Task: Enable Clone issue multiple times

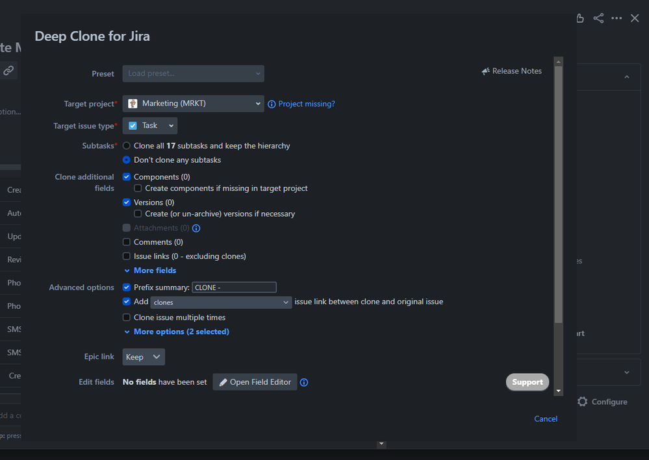Action: coord(127,317)
